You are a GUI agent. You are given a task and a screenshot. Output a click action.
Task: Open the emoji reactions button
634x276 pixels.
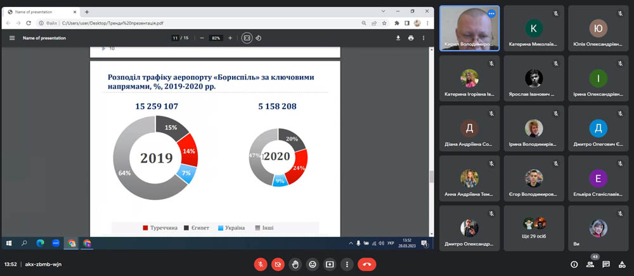[312, 264]
